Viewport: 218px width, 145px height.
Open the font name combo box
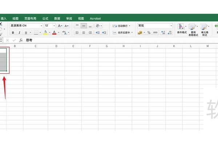tap(26, 26)
